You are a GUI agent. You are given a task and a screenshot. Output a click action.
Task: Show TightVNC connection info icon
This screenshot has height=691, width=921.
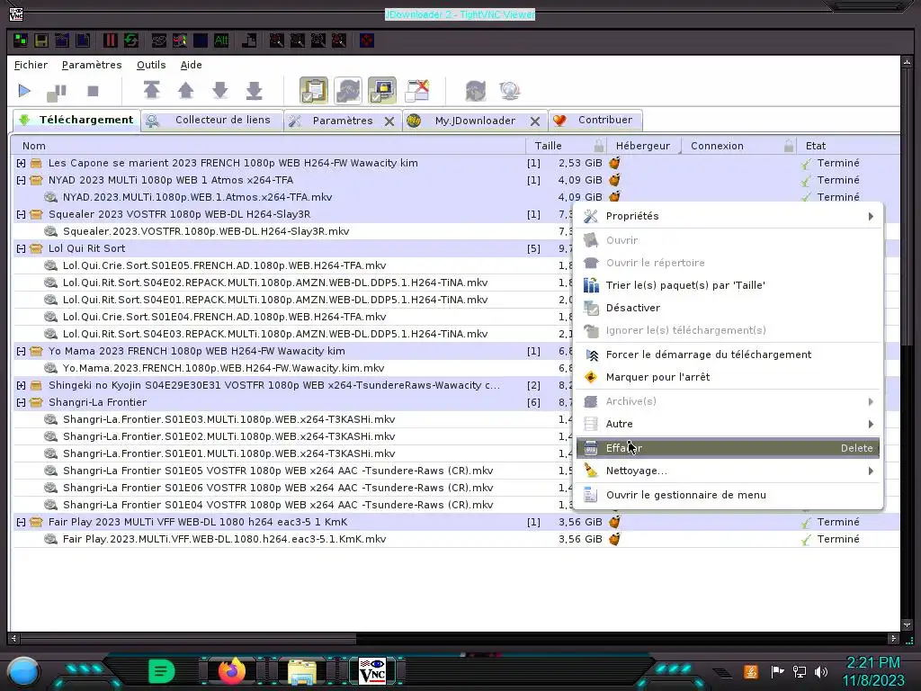click(x=83, y=40)
